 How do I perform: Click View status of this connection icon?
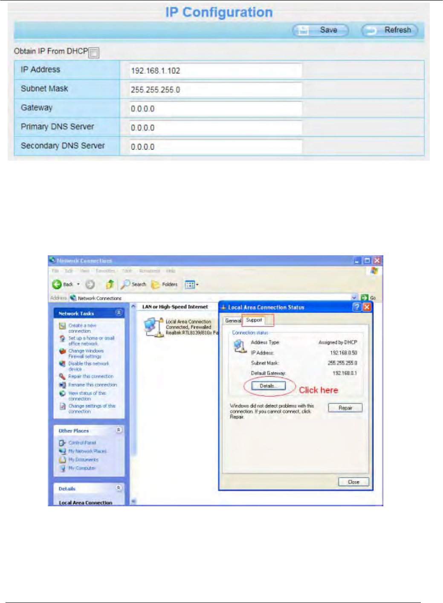tap(62, 394)
